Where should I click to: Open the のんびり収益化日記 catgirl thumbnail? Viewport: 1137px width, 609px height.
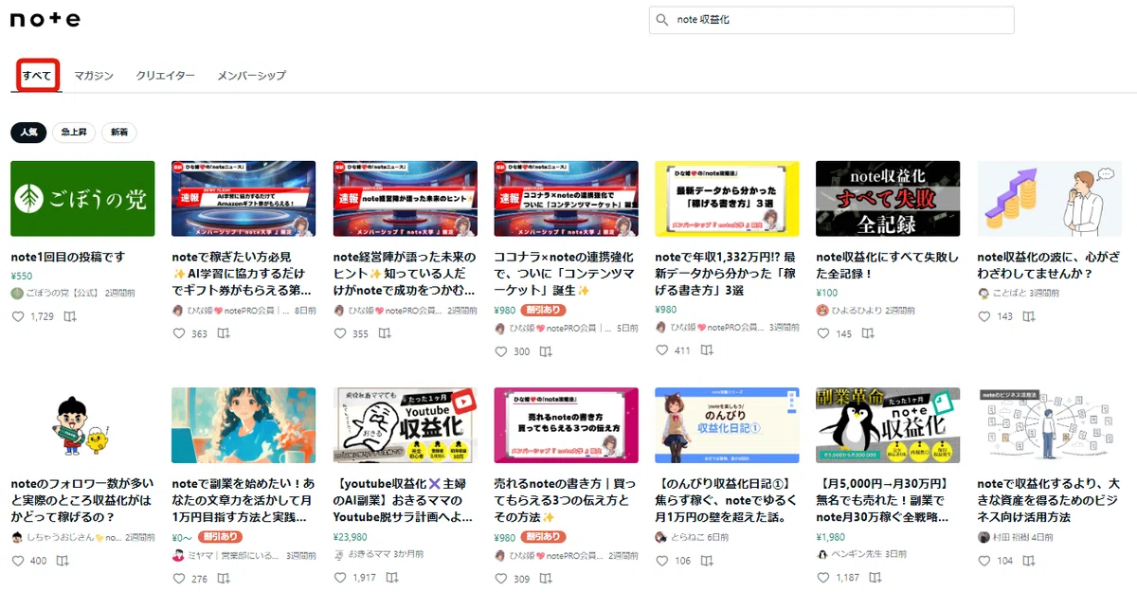pyautogui.click(x=727, y=425)
